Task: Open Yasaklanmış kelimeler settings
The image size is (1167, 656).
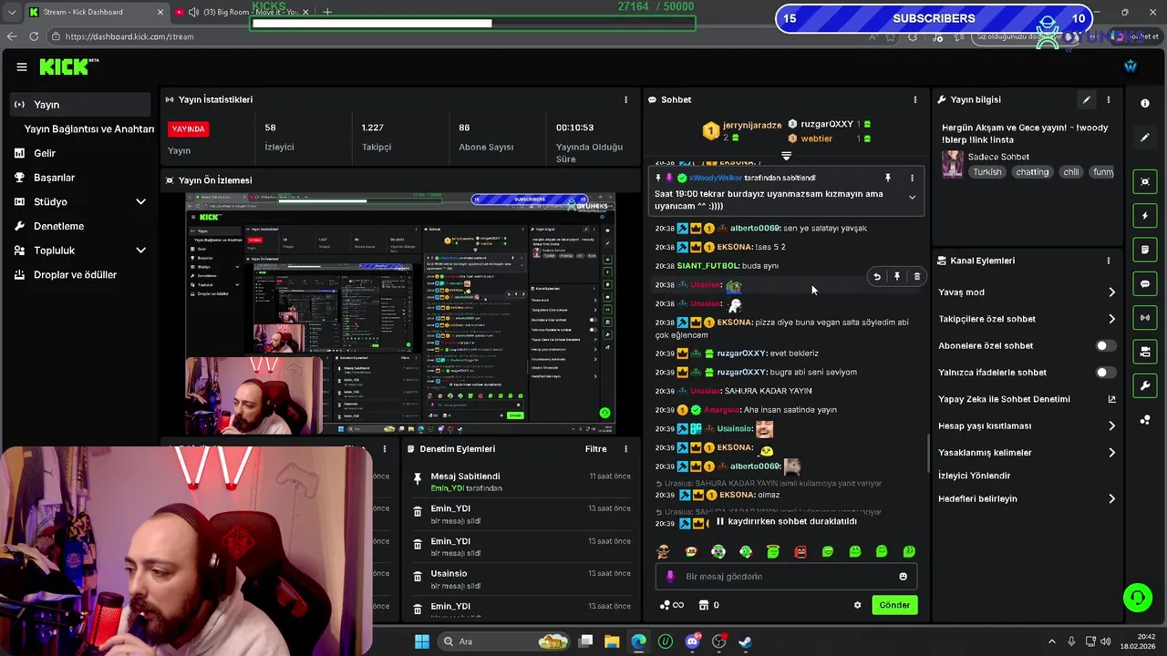Action: coord(1027,453)
